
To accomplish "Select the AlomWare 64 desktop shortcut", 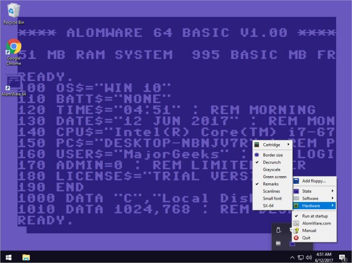I will pyautogui.click(x=14, y=86).
